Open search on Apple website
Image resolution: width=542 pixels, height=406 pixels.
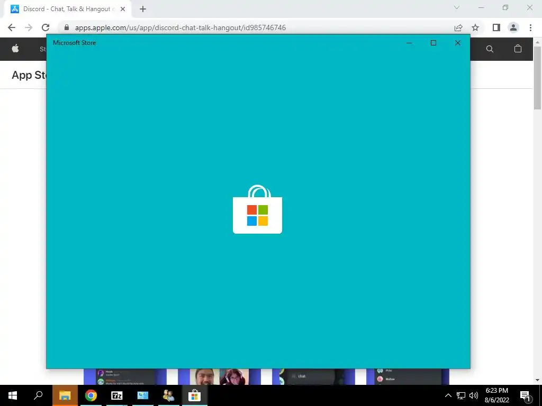[x=490, y=49]
